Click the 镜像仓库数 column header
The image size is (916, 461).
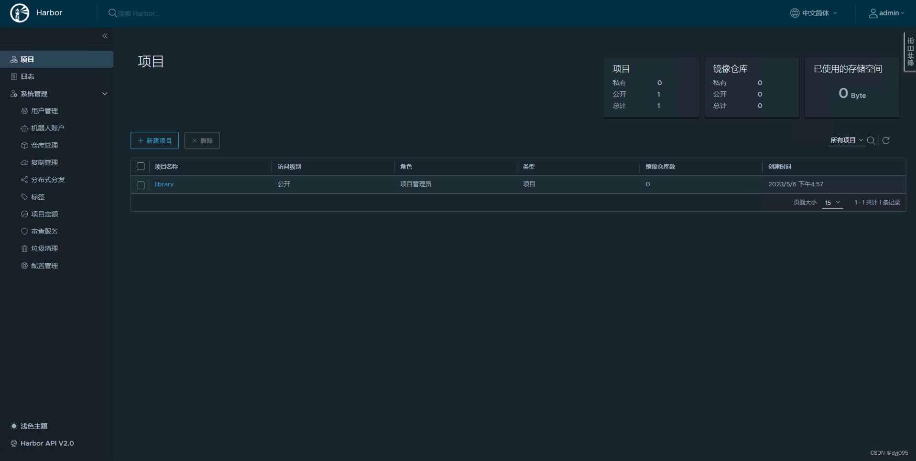(x=660, y=167)
